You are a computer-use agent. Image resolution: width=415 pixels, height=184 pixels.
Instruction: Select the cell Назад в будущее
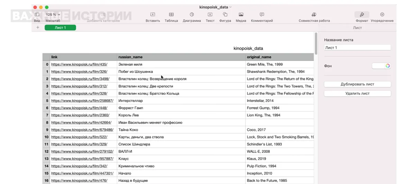pos(181,181)
